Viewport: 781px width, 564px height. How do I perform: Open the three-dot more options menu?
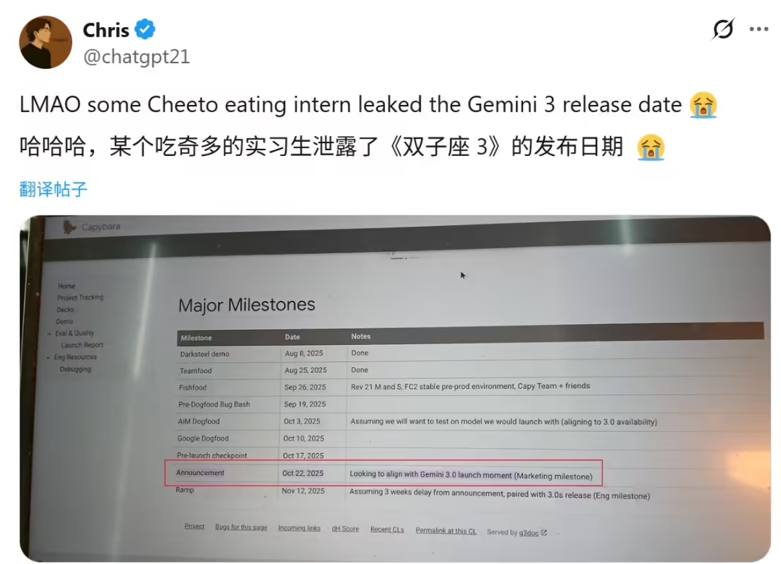click(x=759, y=30)
